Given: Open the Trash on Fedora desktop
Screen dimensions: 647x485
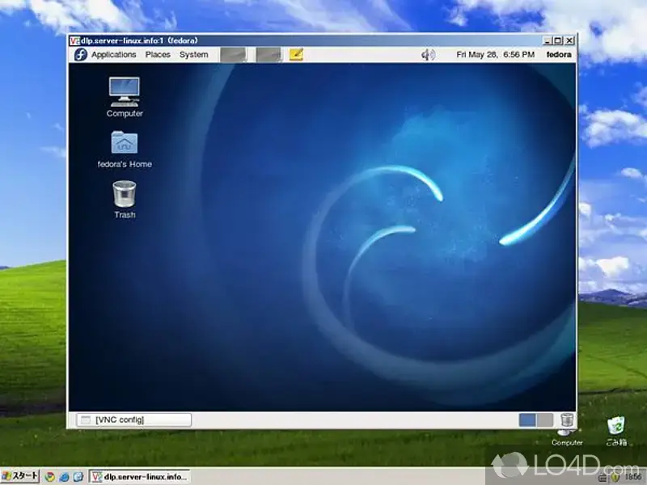Looking at the screenshot, I should point(125,200).
